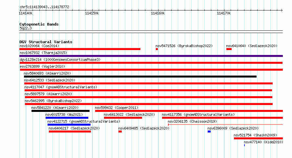Open nsv599432 (Cooper2011) label
This screenshot has height=158, width=292.
[116, 108]
